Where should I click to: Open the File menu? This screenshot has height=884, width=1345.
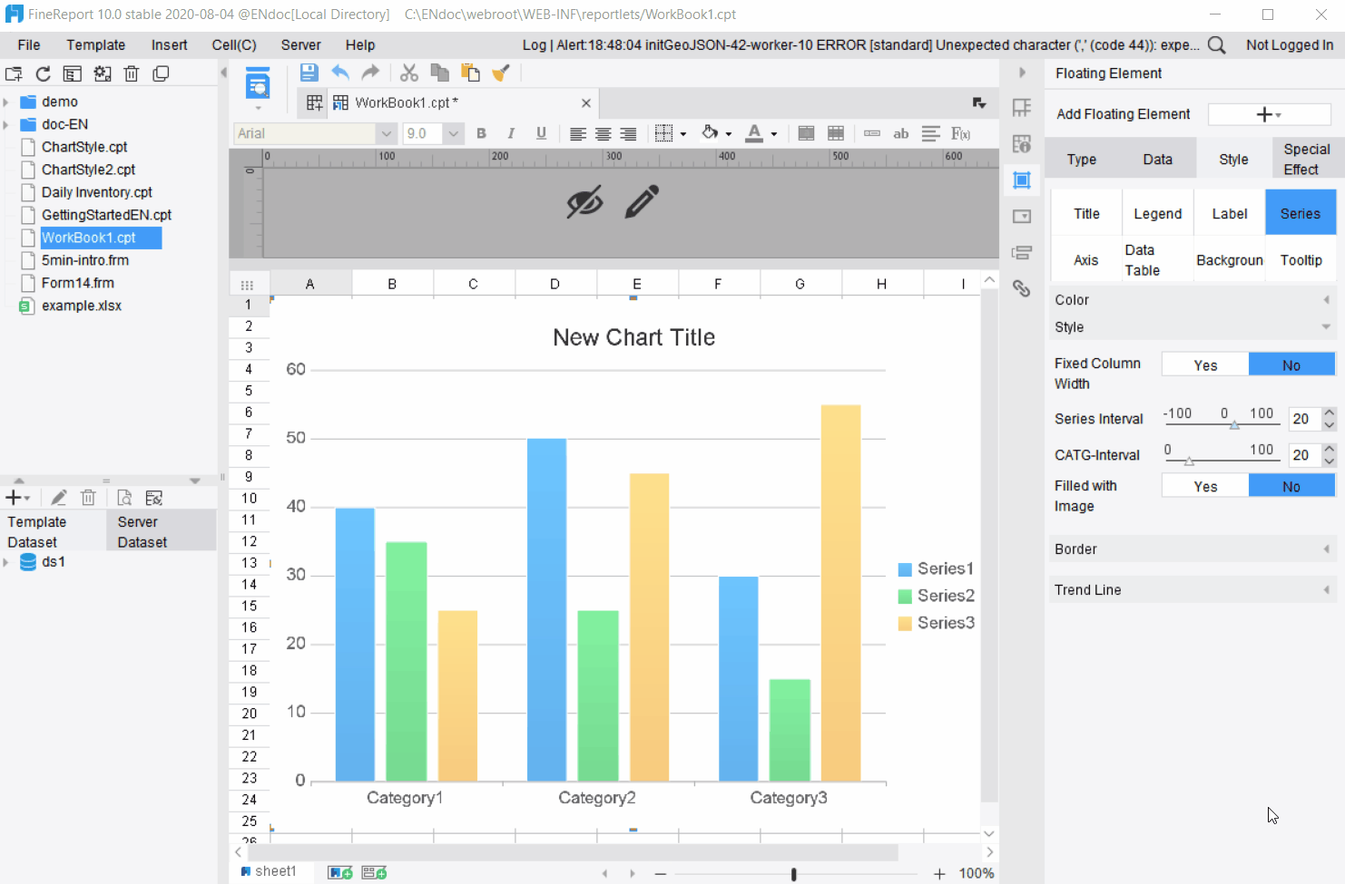[29, 45]
